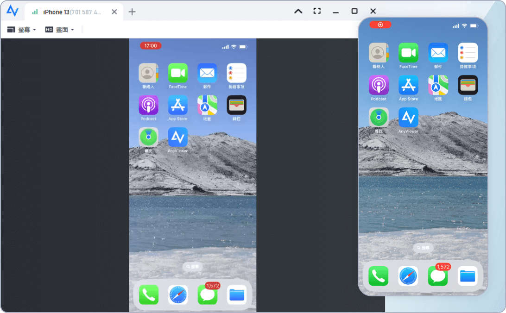The width and height of the screenshot is (506, 313).
Task: Minimize the AnyViewer window
Action: click(335, 12)
